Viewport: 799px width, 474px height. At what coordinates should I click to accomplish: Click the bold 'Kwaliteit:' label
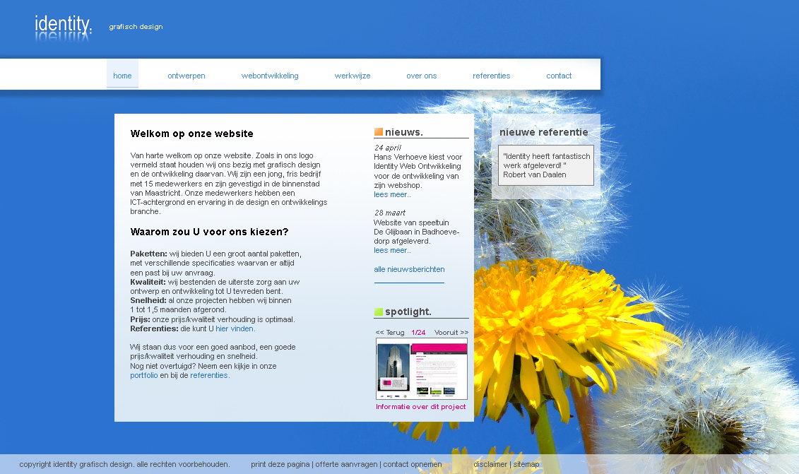[148, 282]
